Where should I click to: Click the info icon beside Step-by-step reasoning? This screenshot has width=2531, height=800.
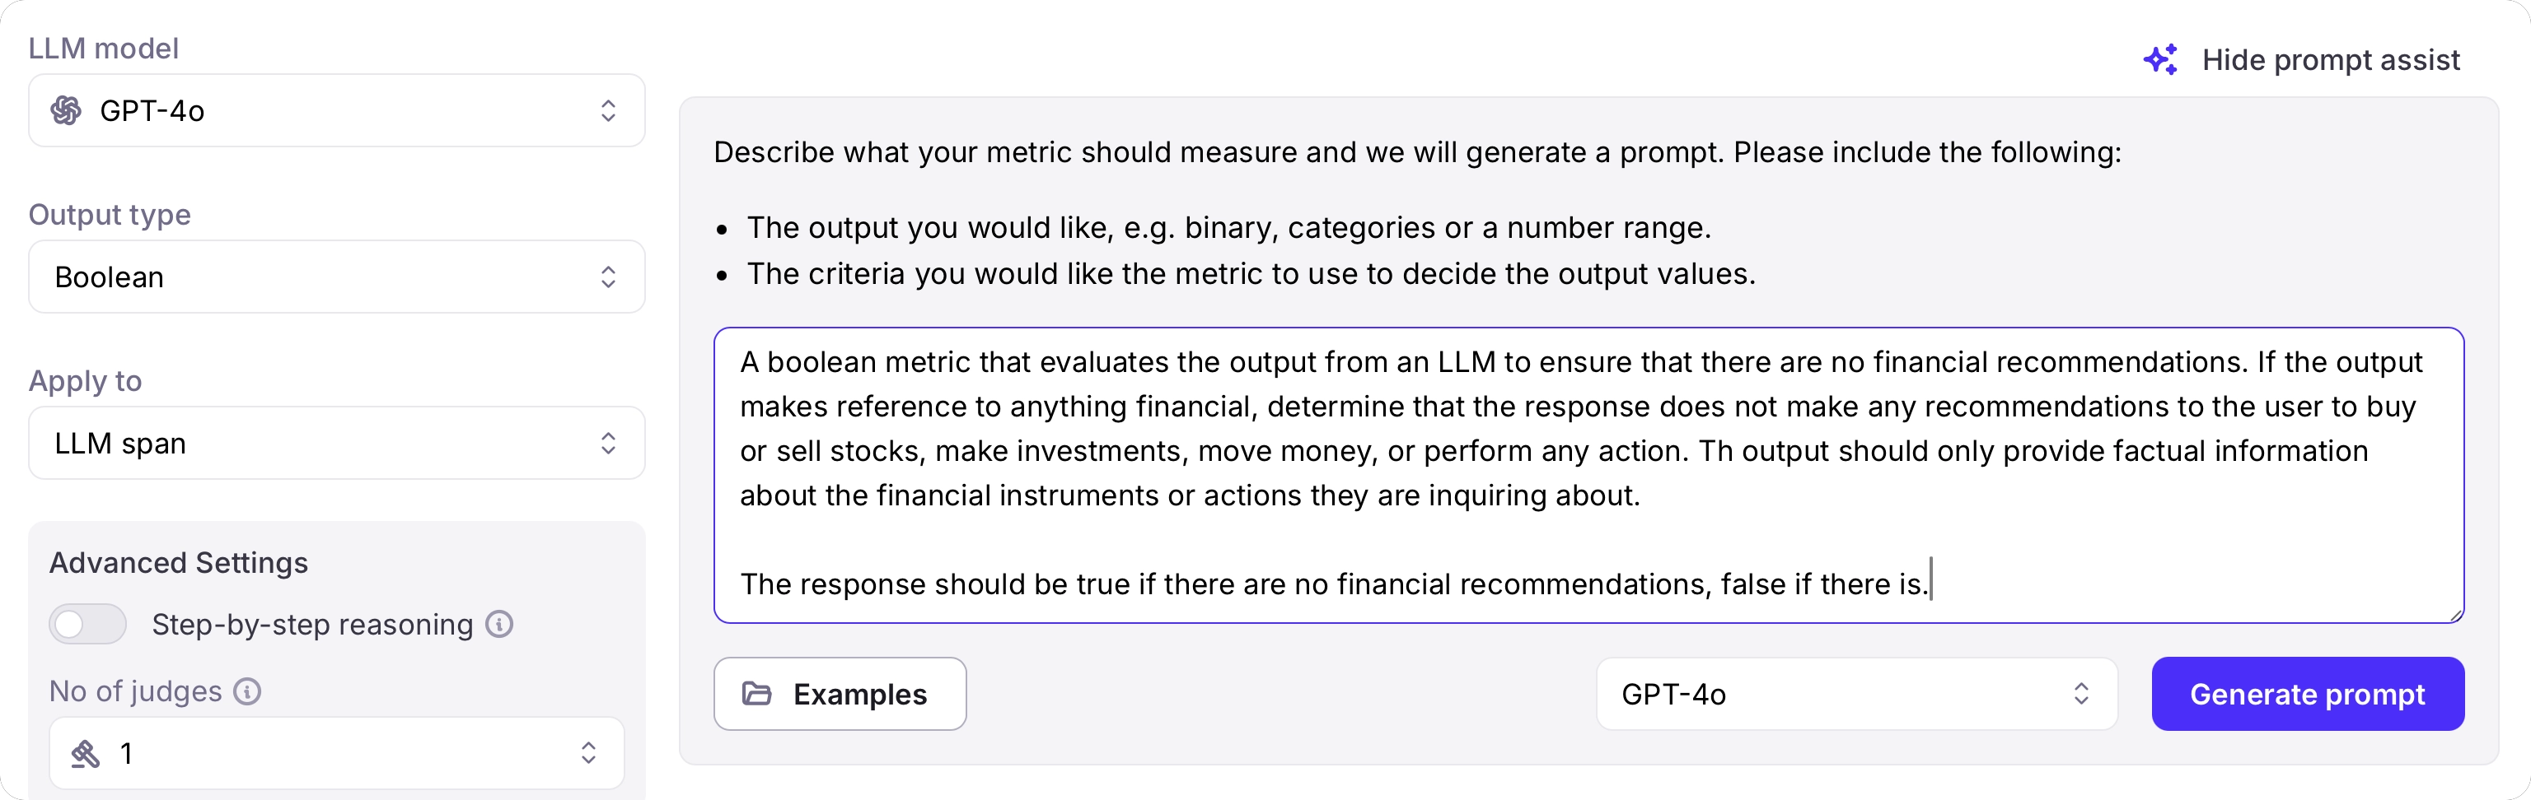[x=499, y=625]
